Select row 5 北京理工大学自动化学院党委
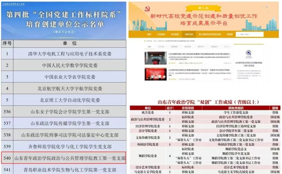The height and width of the screenshot is (174, 282). pos(64,100)
